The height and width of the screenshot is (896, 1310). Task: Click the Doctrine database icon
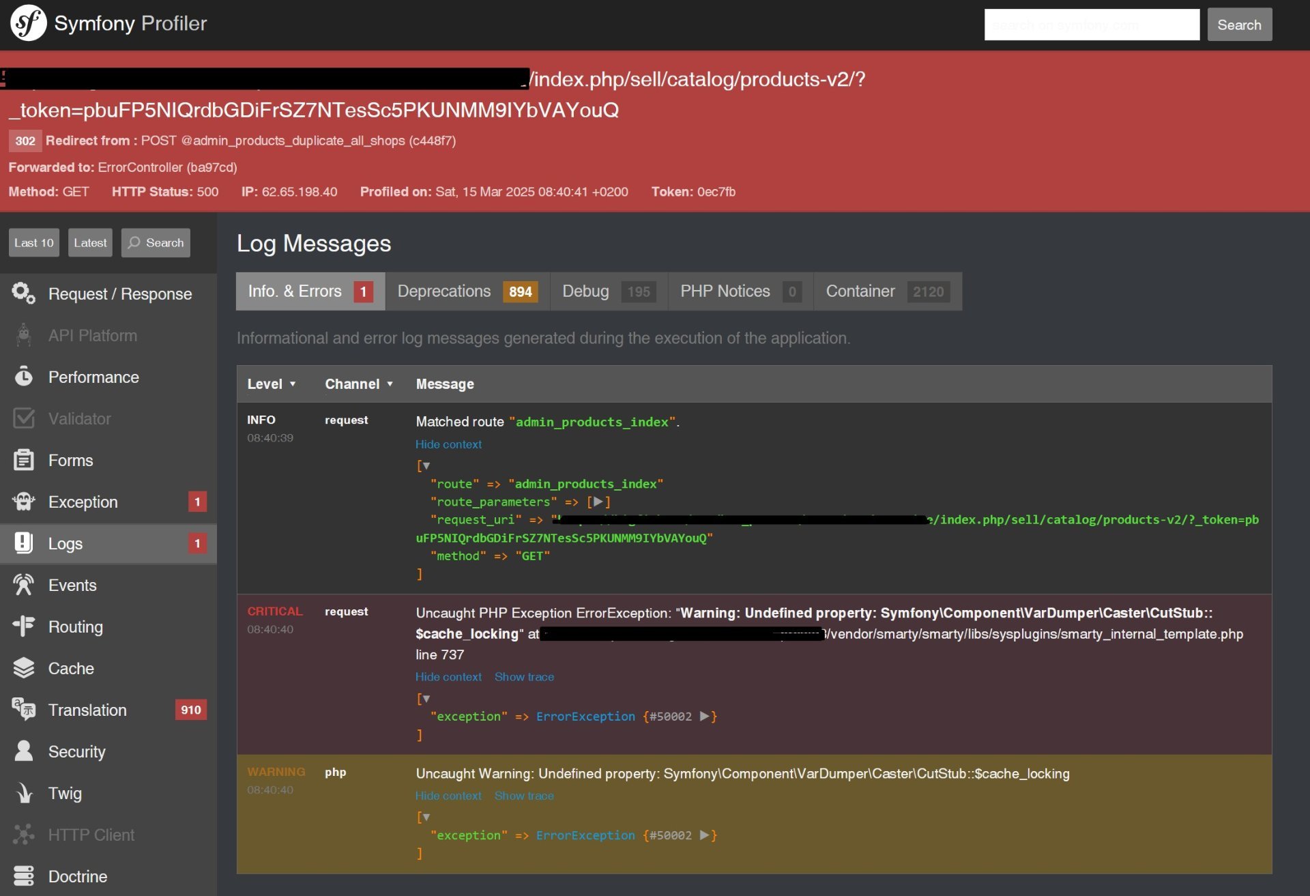(x=23, y=876)
